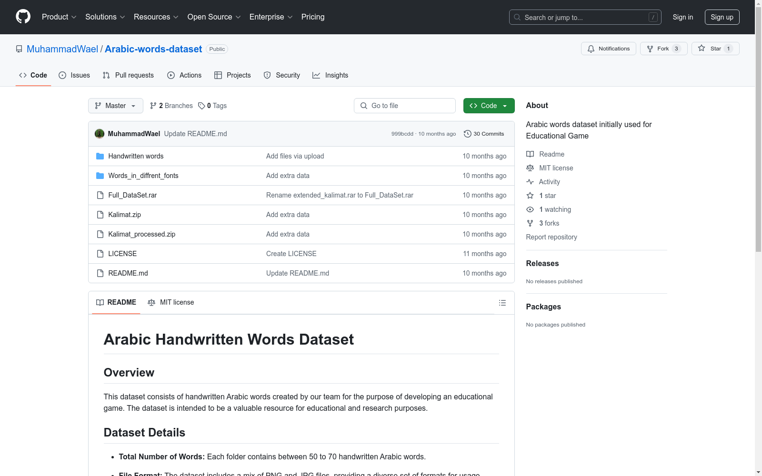
Task: Open the Master branch selector dropdown
Action: click(116, 106)
